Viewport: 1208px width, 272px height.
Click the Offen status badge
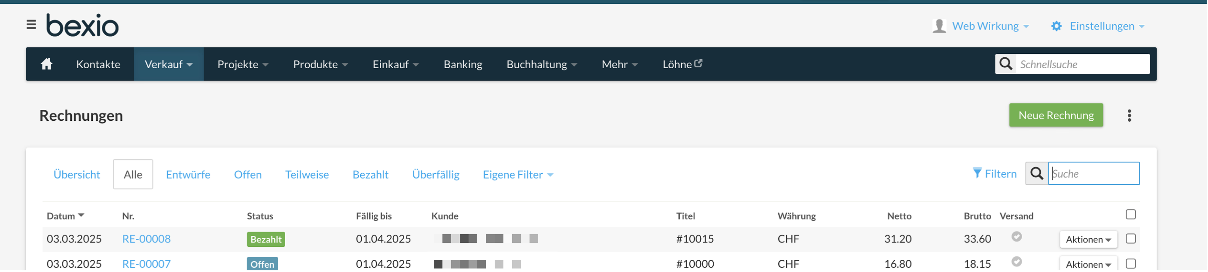[262, 265]
